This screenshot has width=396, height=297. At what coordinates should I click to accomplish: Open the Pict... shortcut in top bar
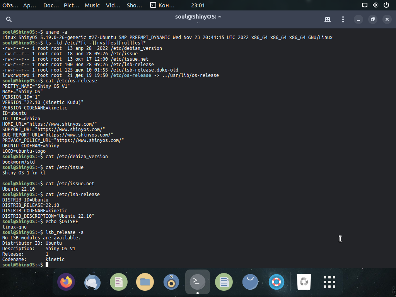point(72,5)
